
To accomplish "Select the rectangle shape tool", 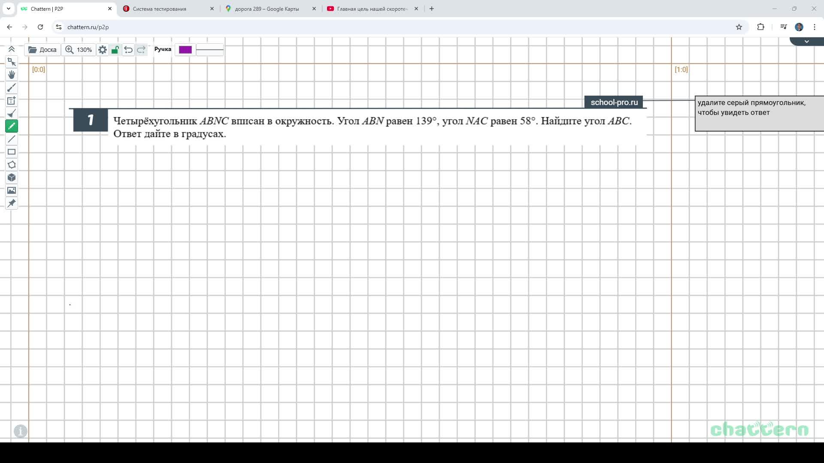I will [12, 152].
